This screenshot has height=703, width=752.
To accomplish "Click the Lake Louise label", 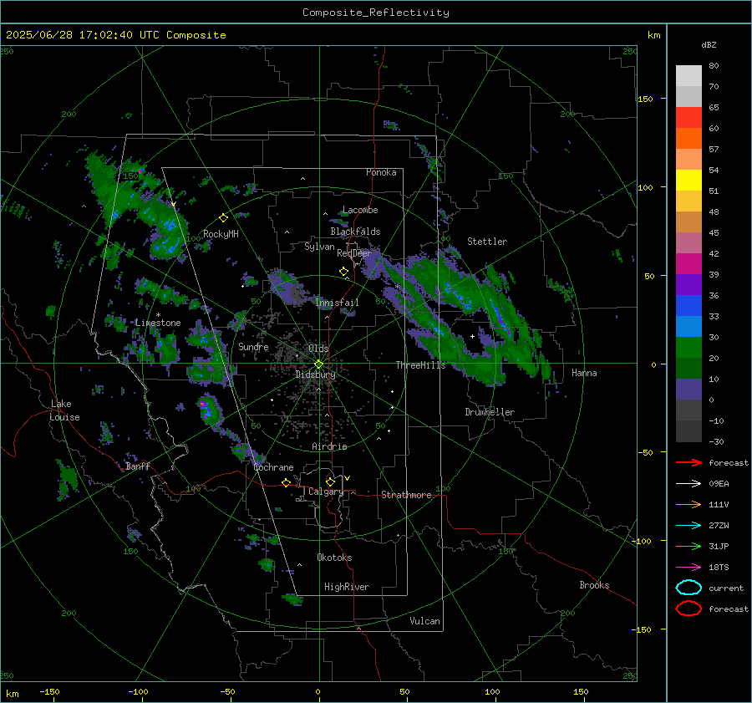I will [65, 410].
